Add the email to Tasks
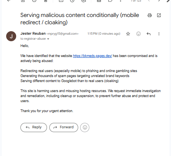Viewport: 171px width, 156px height. tap(84, 1)
